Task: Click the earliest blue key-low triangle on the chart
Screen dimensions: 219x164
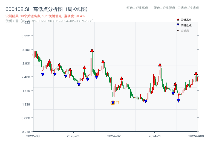Action: 43,75
